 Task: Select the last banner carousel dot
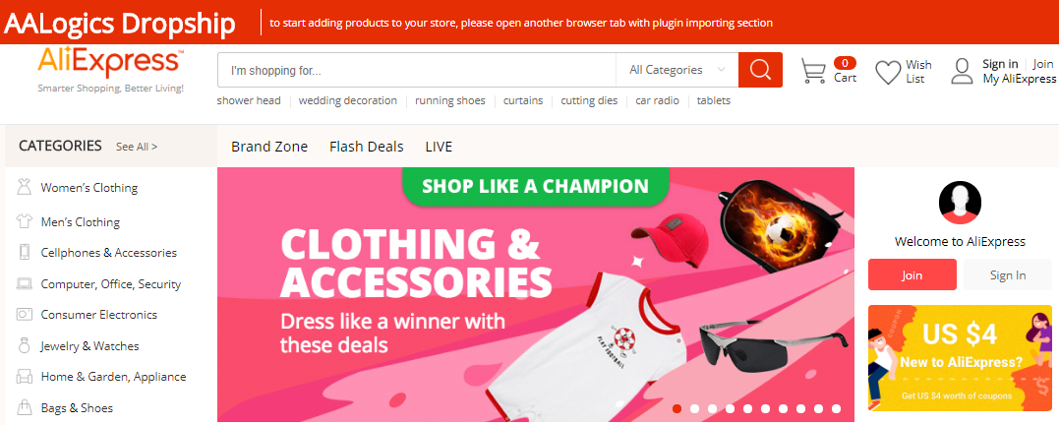click(836, 408)
